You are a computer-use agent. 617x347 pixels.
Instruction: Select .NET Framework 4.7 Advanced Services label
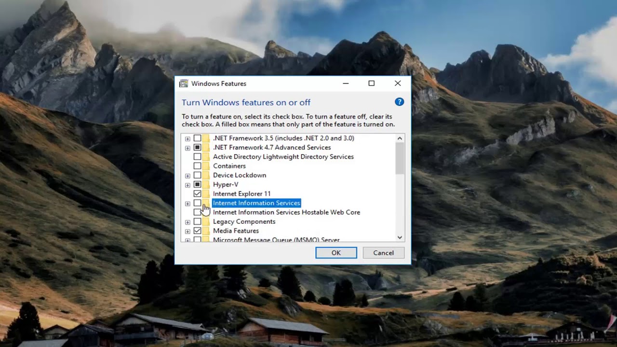coord(272,147)
